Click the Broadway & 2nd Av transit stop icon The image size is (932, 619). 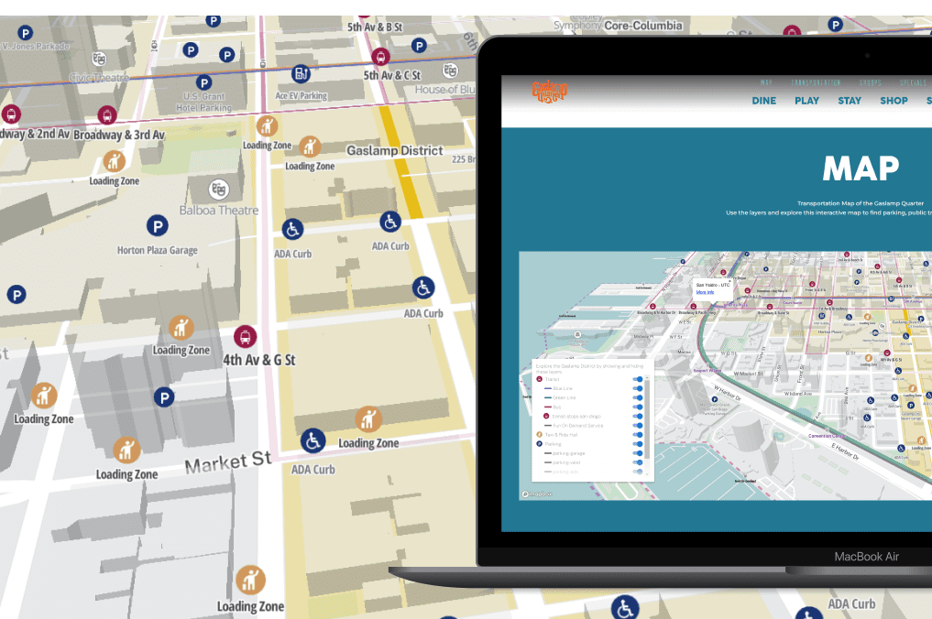pos(11,114)
